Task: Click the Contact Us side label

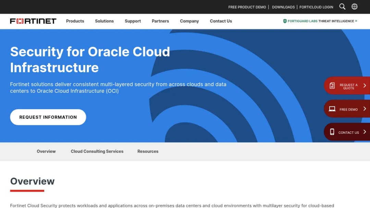Action: (x=348, y=133)
